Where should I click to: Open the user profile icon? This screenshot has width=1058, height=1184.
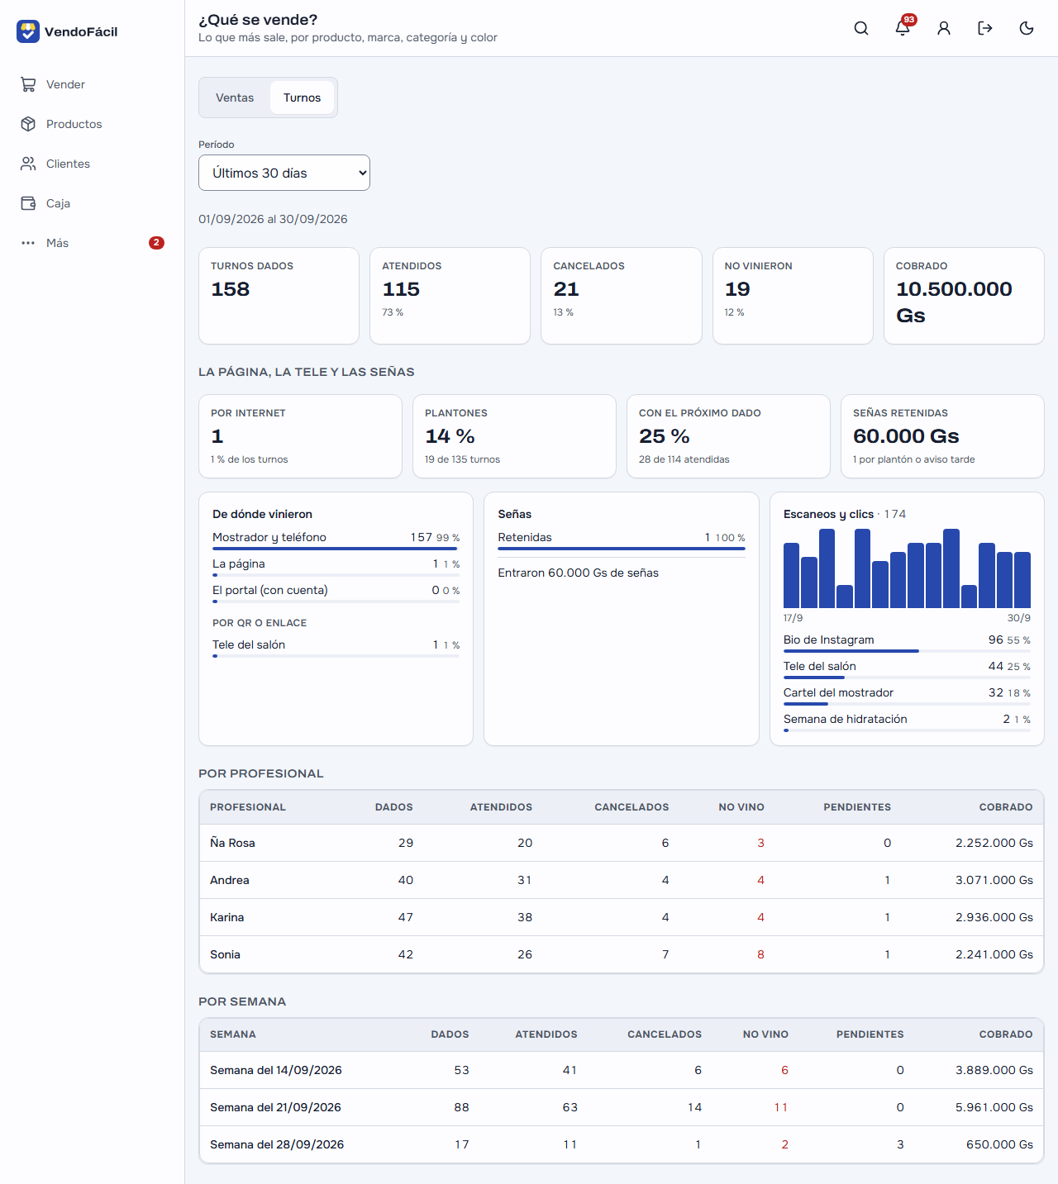tap(944, 28)
